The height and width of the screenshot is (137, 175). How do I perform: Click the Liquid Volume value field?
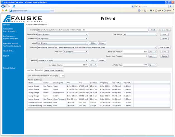pyautogui.click(x=76, y=65)
